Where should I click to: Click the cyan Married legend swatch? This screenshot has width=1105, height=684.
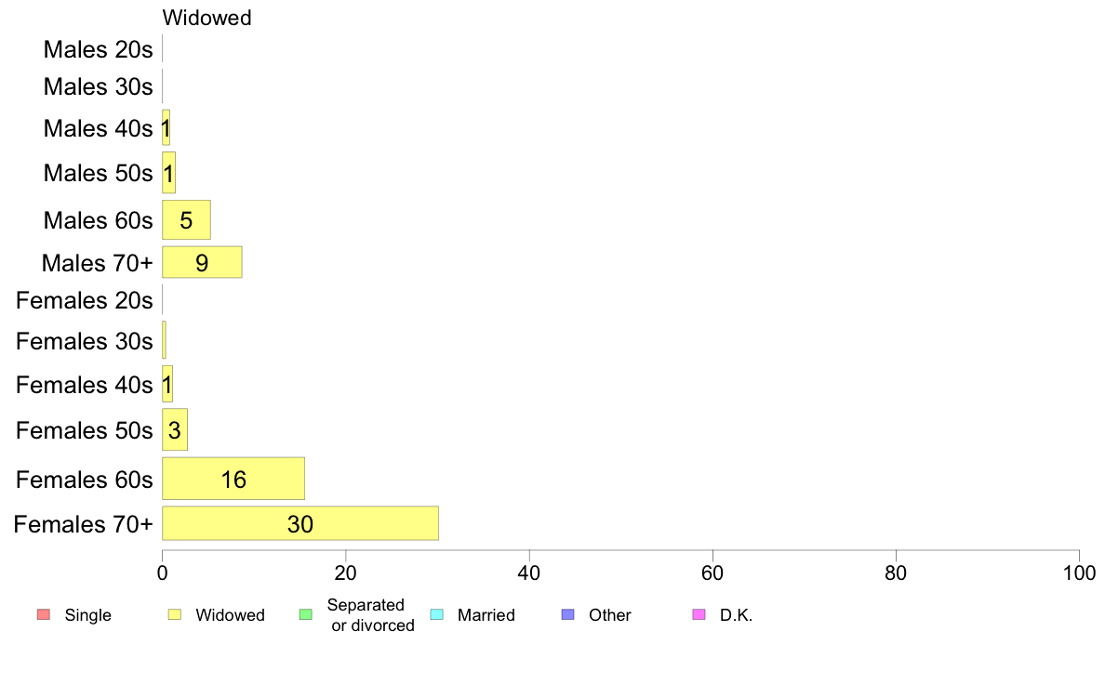437,614
